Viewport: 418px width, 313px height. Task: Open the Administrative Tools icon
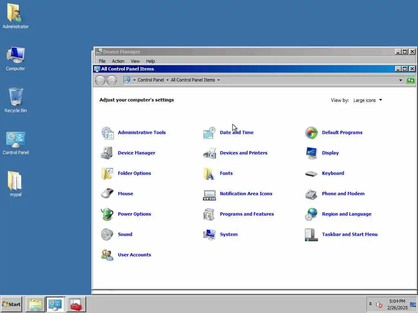click(107, 132)
